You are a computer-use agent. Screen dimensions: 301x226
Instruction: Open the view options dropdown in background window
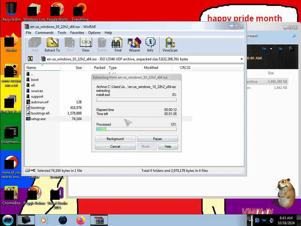pos(271,49)
